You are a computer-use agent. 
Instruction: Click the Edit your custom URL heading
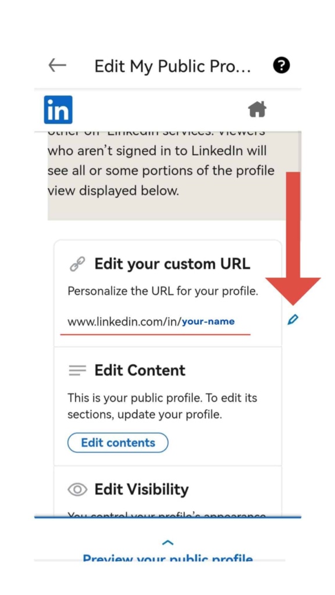click(x=172, y=264)
